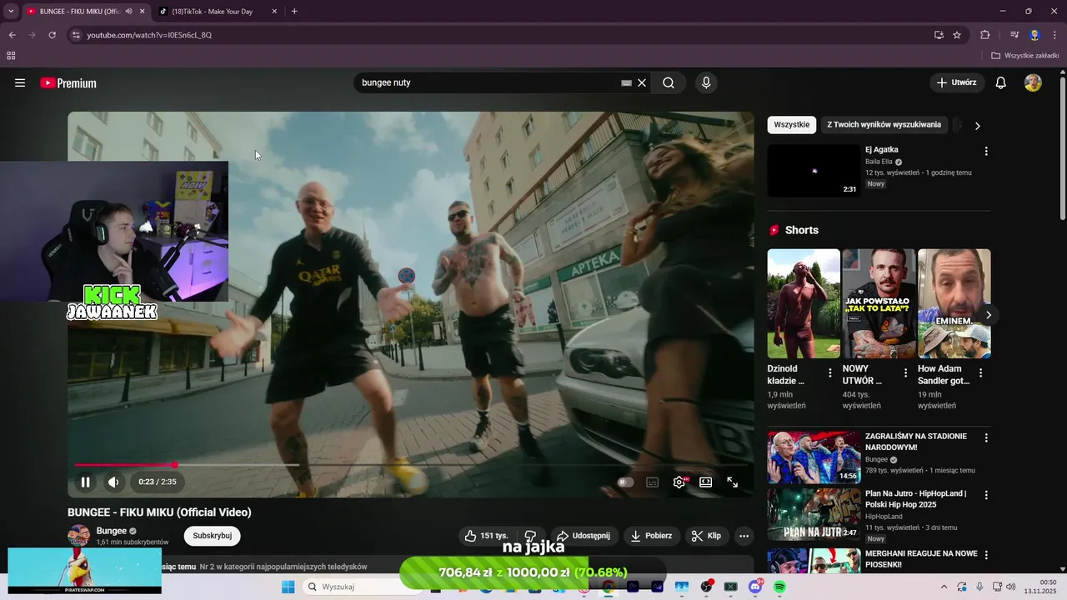Open the Chrome profile avatar

pos(1034,35)
